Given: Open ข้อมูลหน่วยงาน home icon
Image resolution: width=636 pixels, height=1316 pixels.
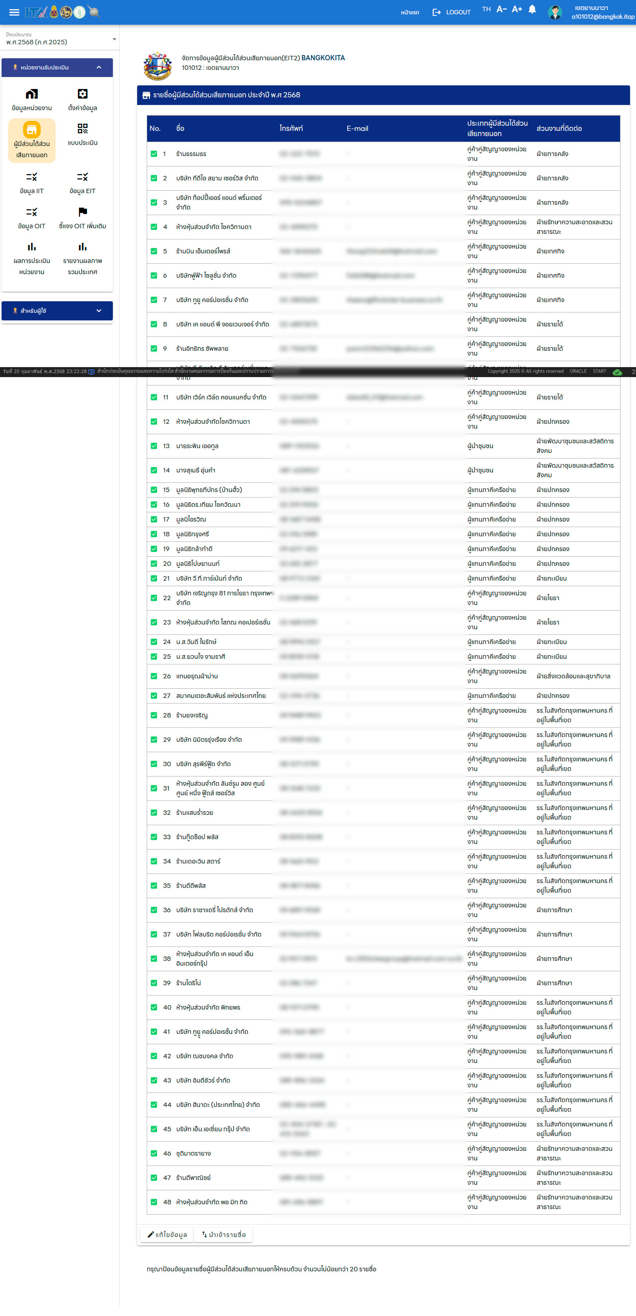Looking at the screenshot, I should (x=32, y=95).
